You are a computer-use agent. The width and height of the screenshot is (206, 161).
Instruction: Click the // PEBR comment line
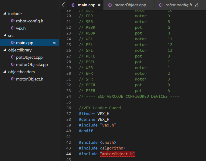124,28
